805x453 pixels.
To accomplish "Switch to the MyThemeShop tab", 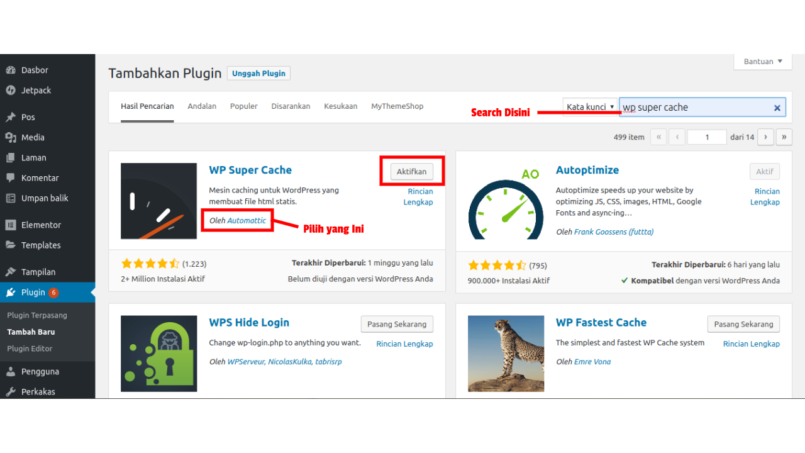I will tap(397, 106).
